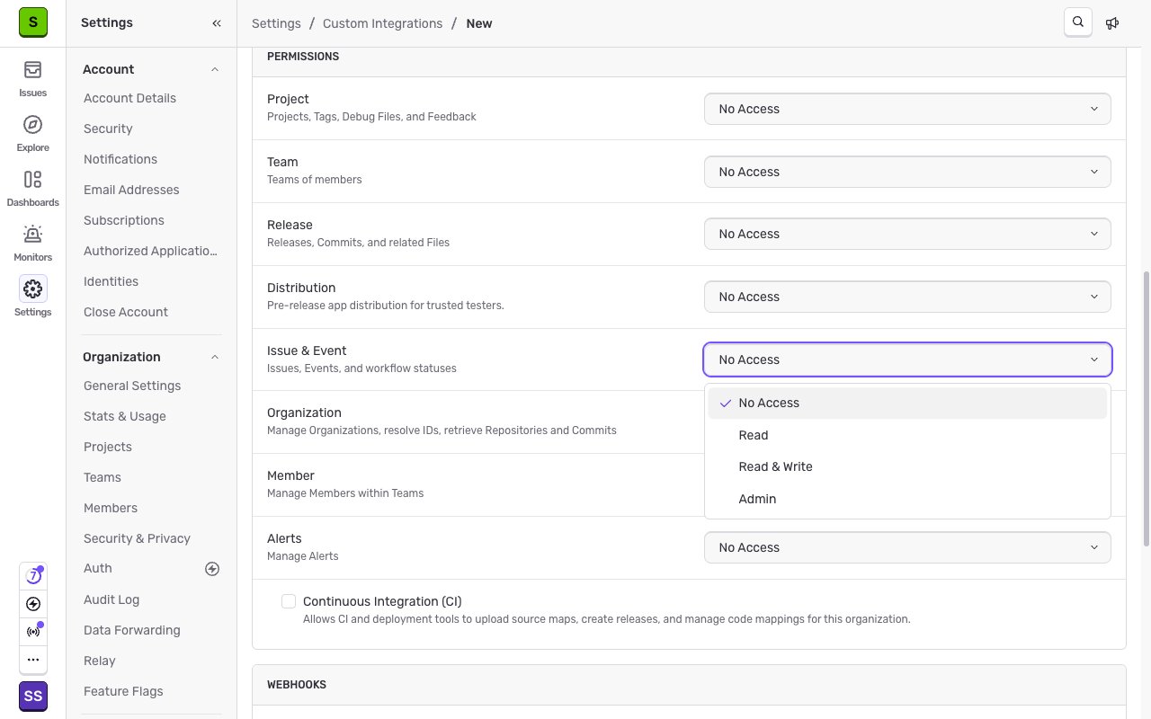Open the Alerts permission dropdown
This screenshot has height=719, width=1151.
tap(907, 547)
